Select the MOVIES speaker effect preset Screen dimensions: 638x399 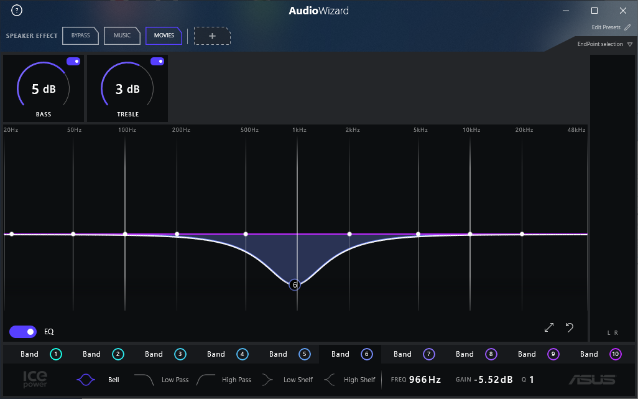(164, 35)
